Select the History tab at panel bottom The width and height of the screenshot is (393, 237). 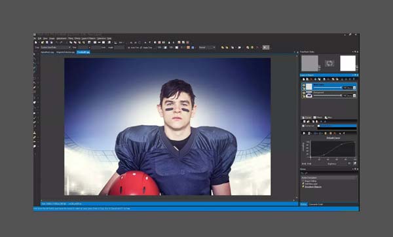click(303, 204)
